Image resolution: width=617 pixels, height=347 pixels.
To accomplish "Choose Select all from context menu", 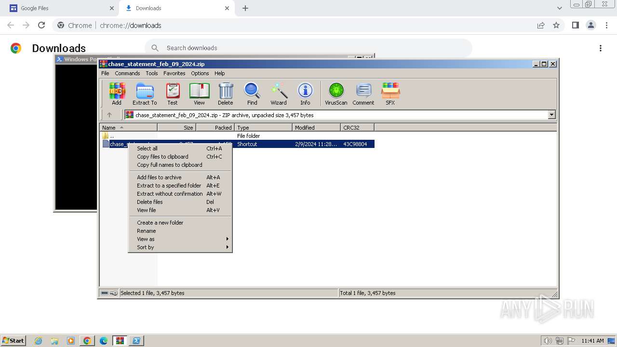I will (x=180, y=148).
